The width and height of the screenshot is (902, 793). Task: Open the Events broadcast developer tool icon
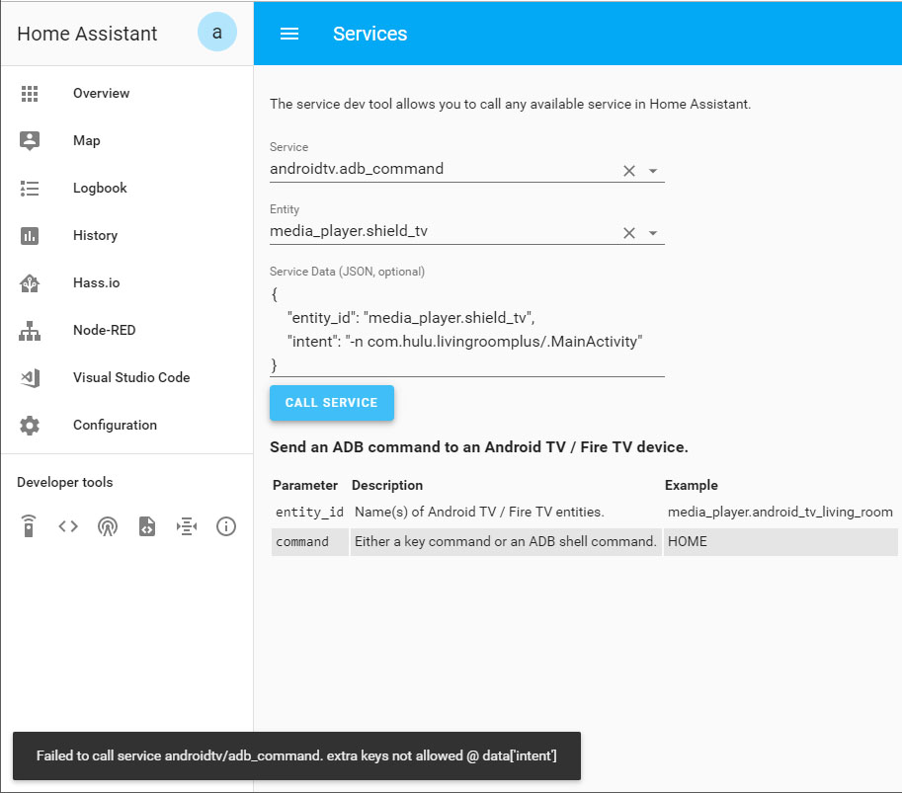[108, 526]
